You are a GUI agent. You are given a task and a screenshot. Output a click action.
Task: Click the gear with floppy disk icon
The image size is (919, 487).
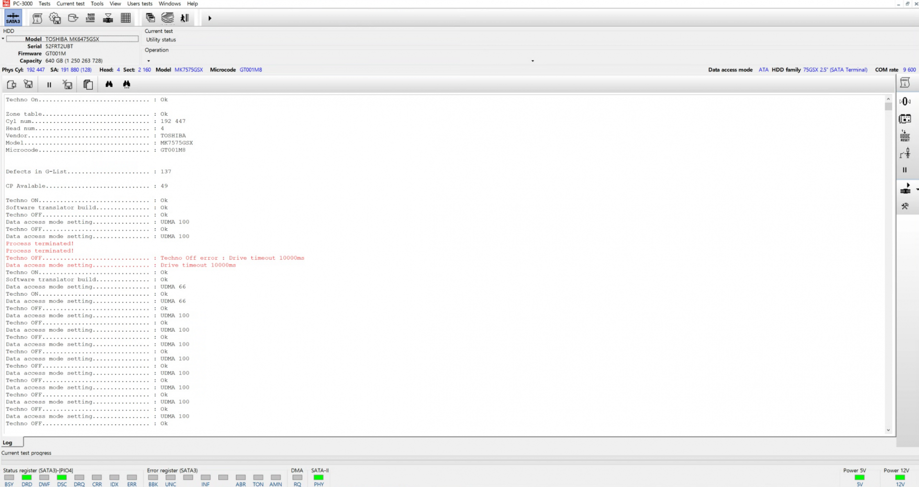pos(55,18)
